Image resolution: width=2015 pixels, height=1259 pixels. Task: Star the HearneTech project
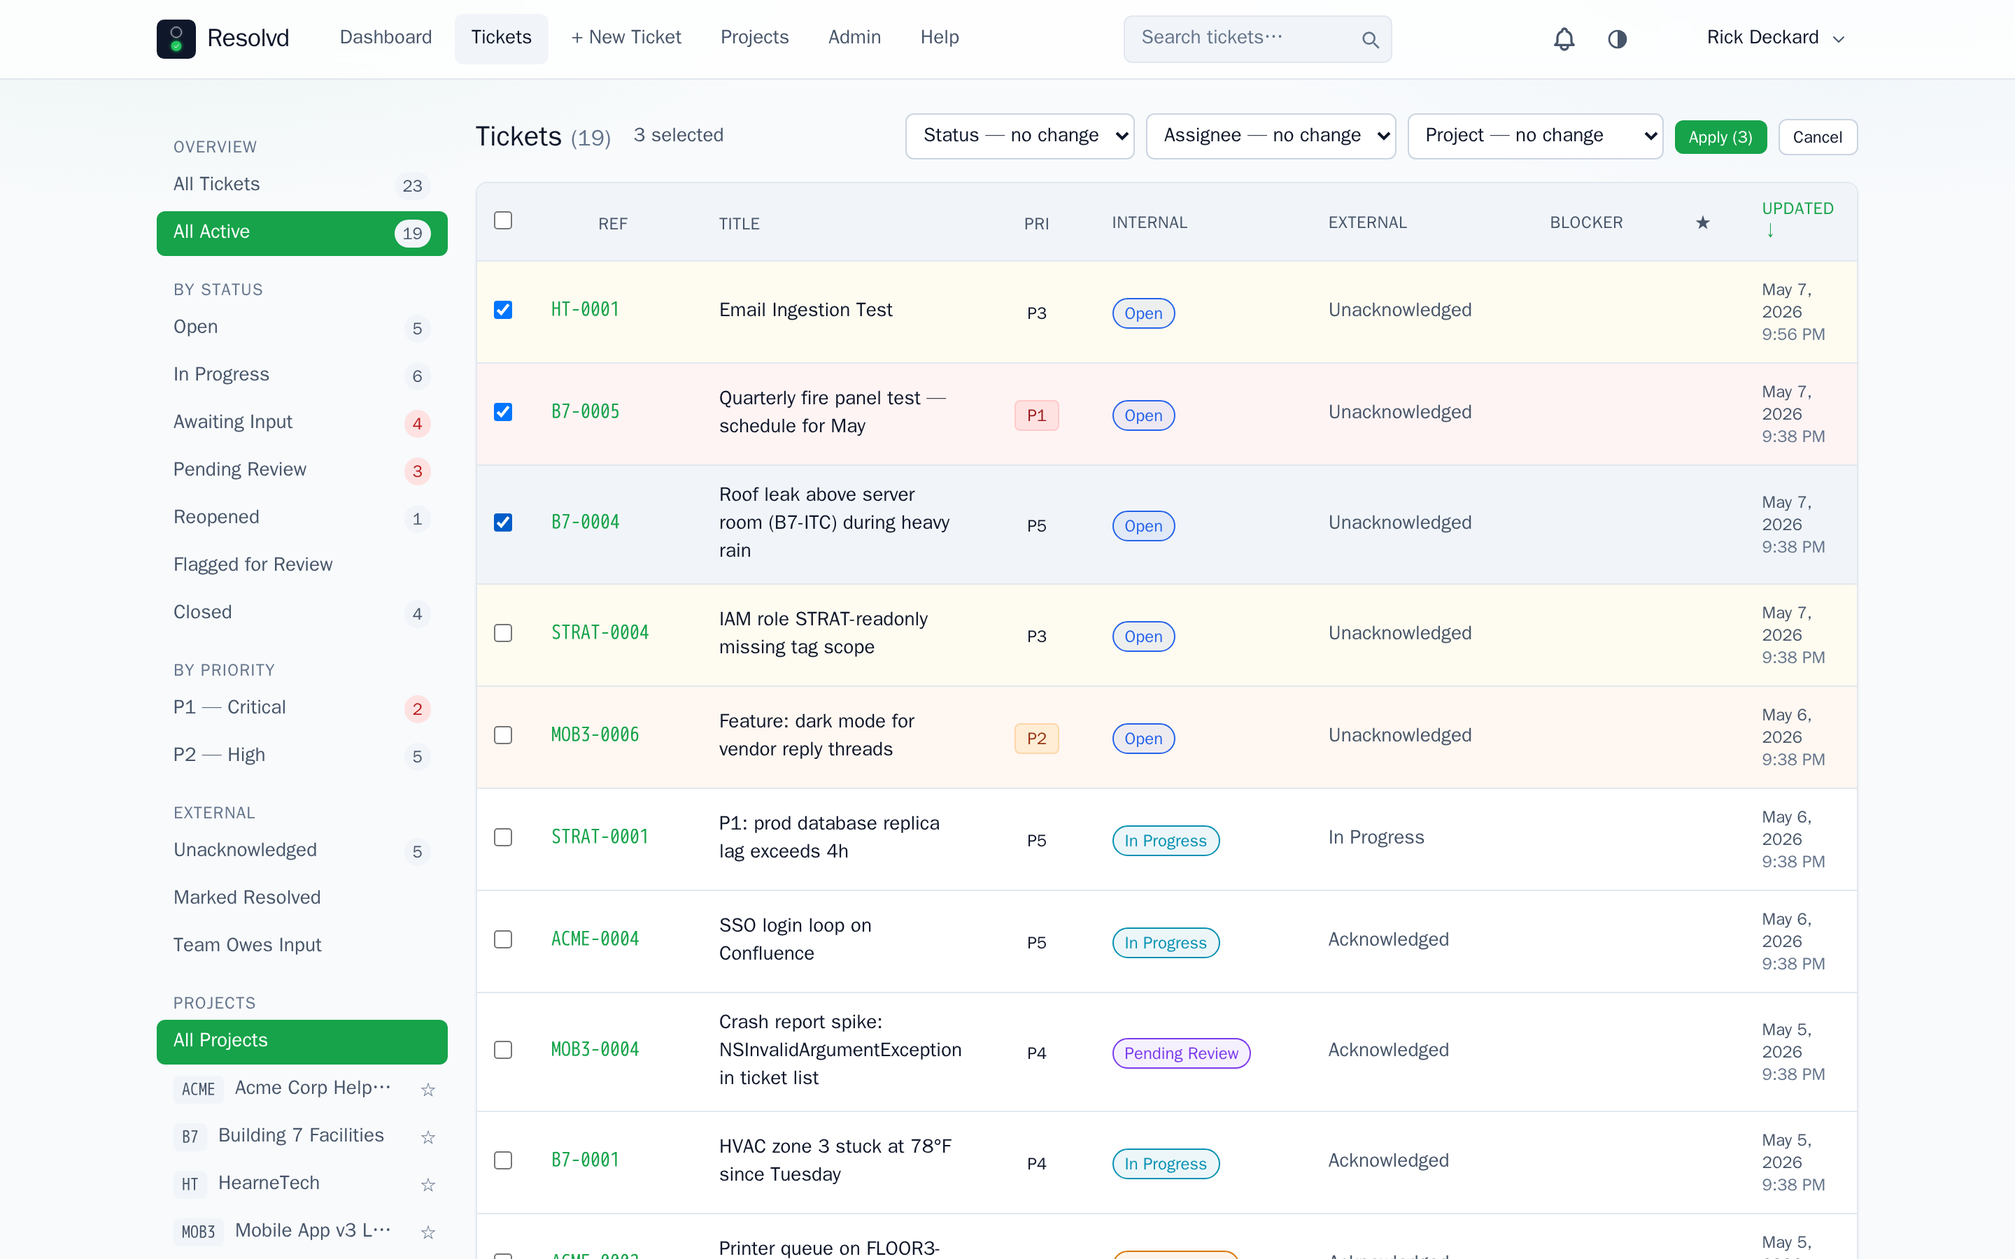pyautogui.click(x=428, y=1184)
